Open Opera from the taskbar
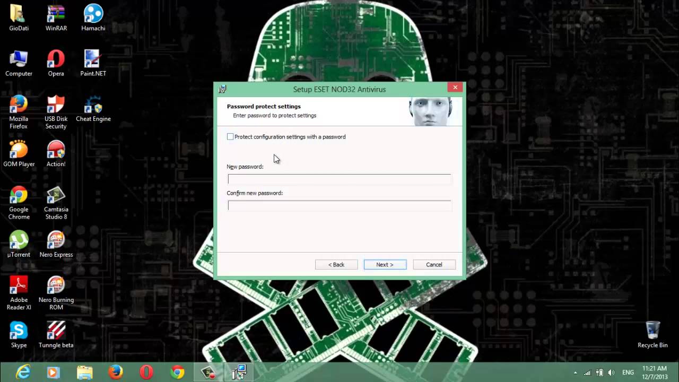The height and width of the screenshot is (382, 679). [146, 372]
